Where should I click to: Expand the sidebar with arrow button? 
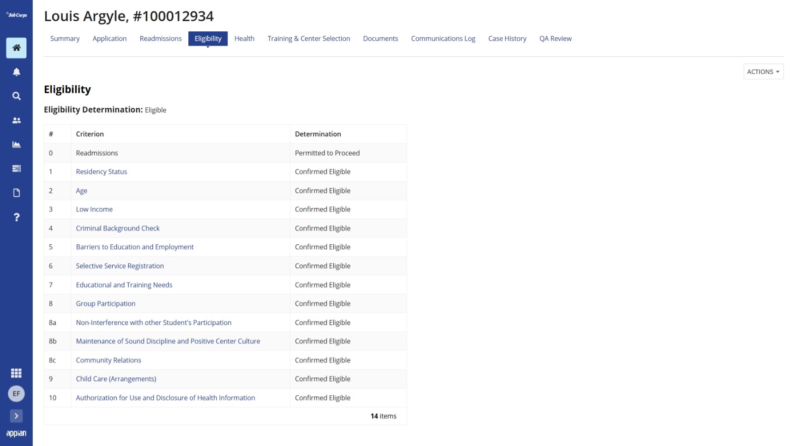tap(16, 416)
